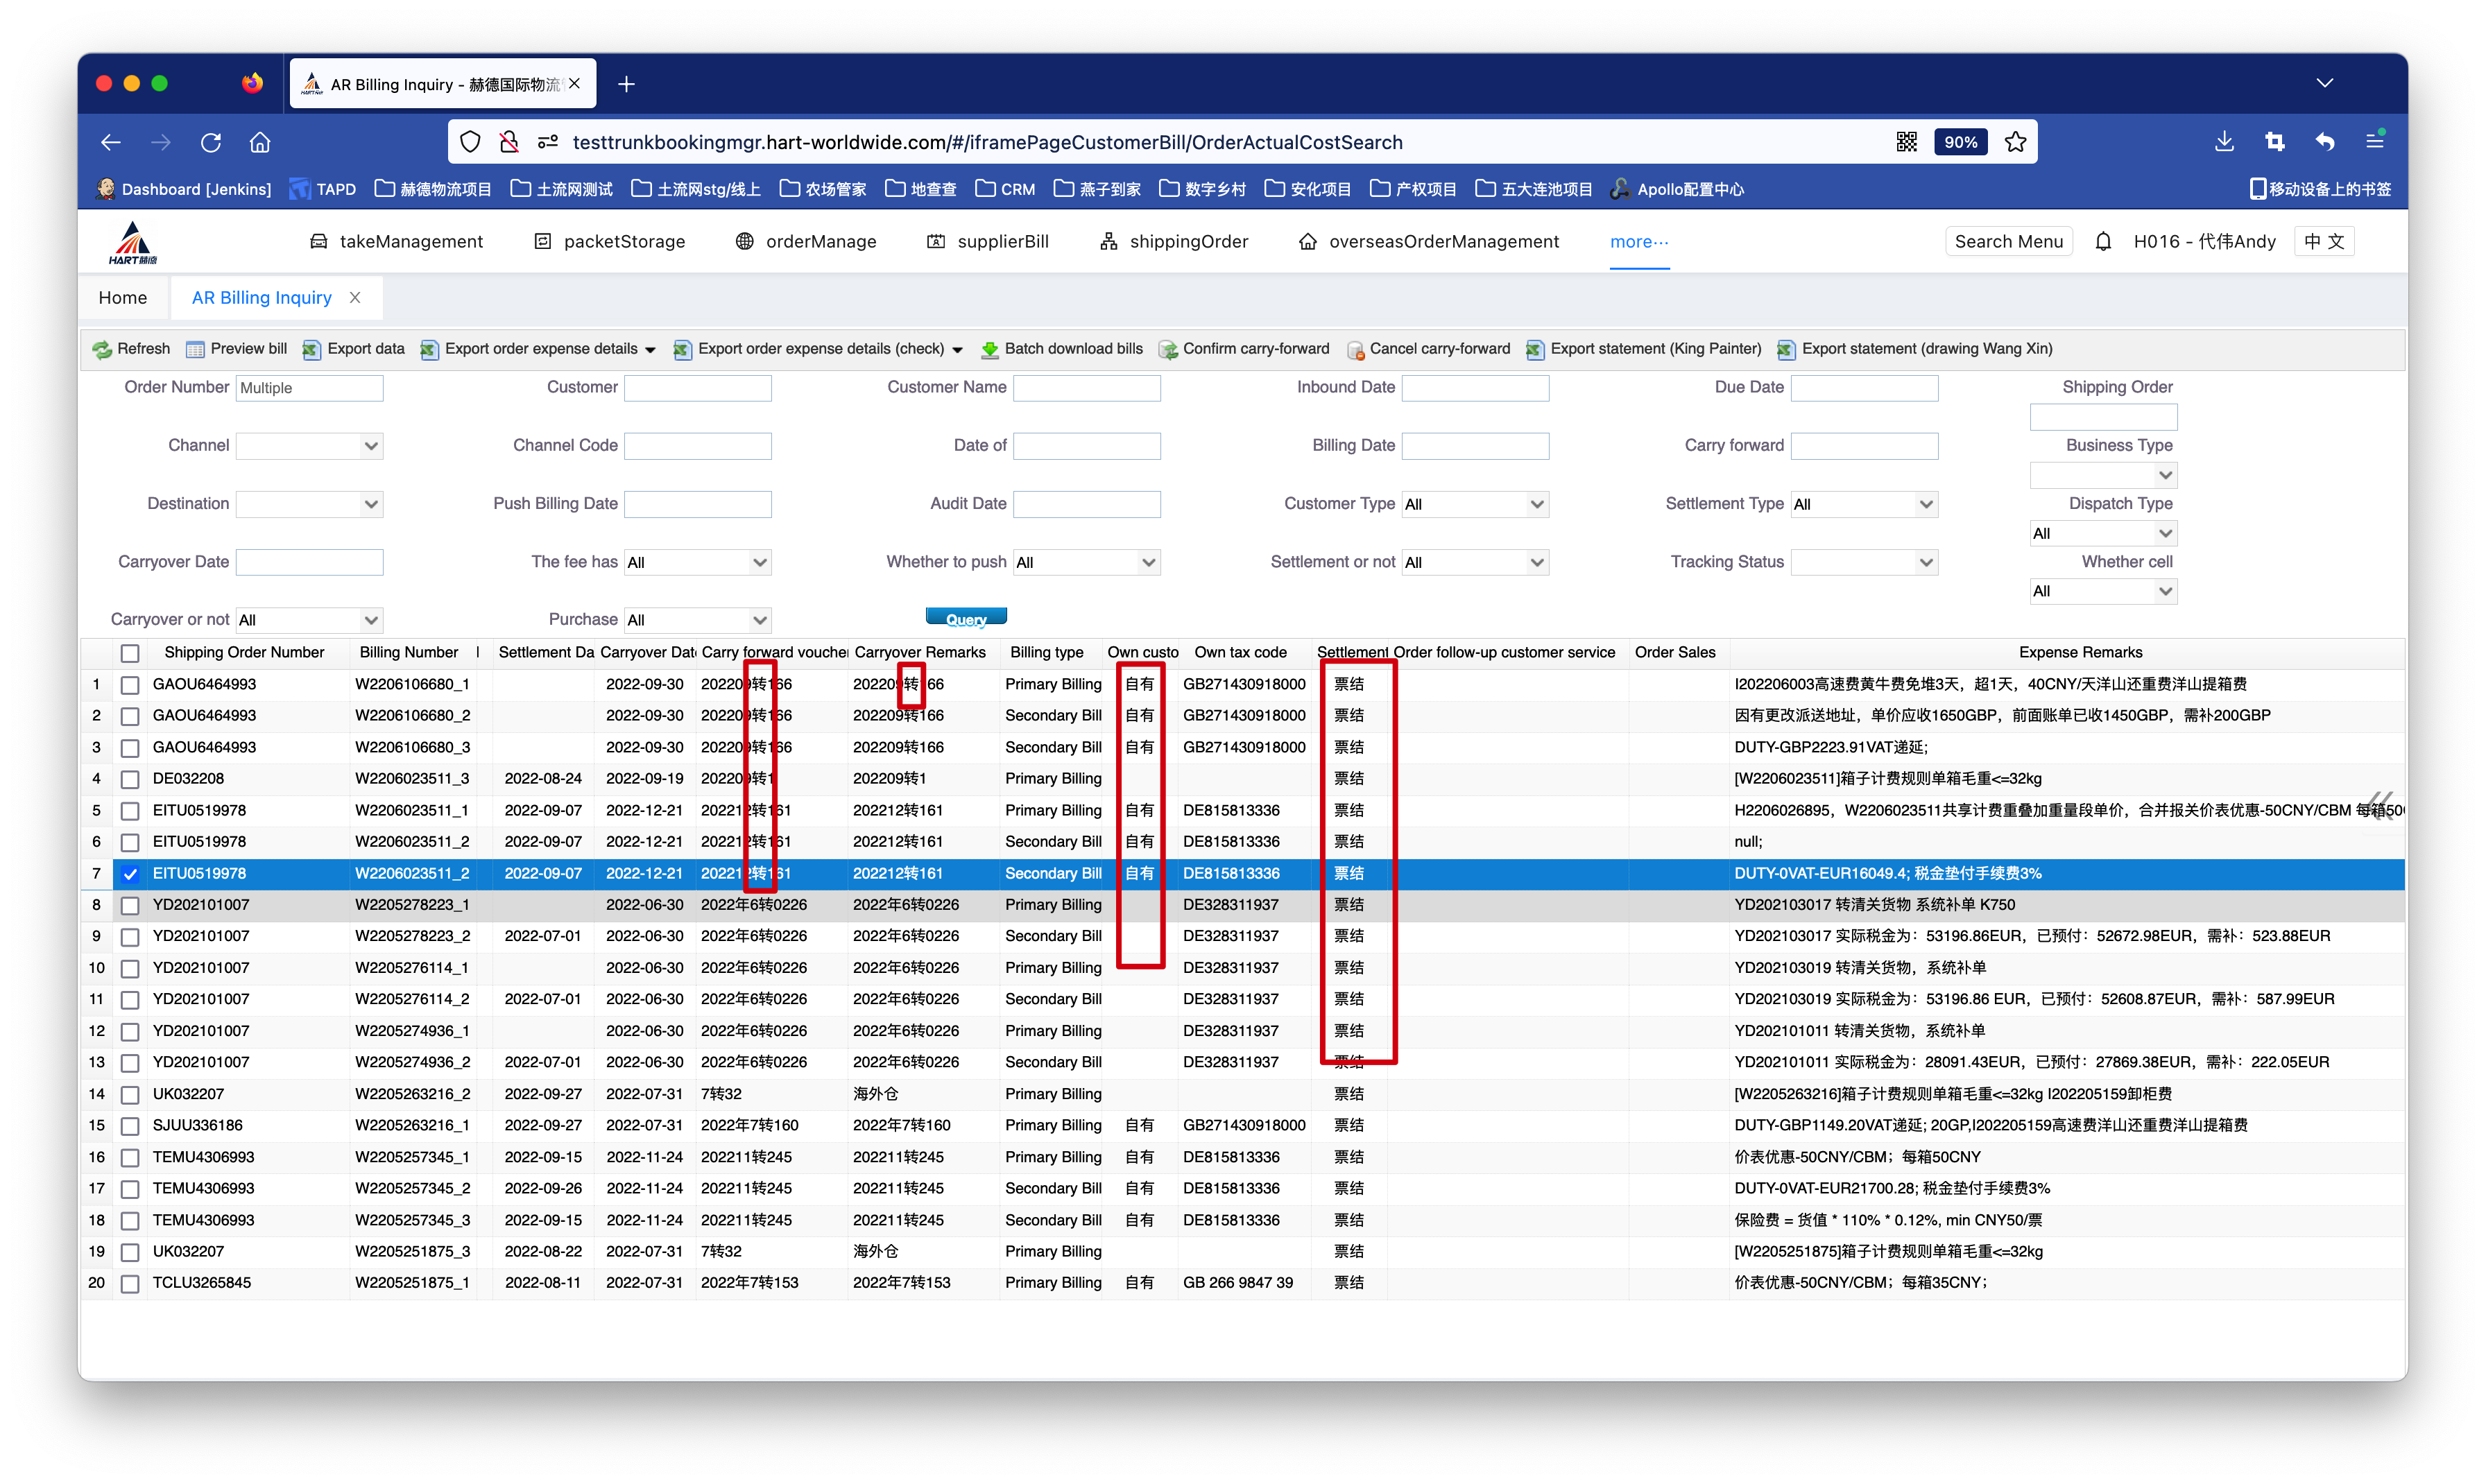This screenshot has width=2486, height=1484.
Task: Bookmark page with the star icon
Action: [x=2015, y=142]
